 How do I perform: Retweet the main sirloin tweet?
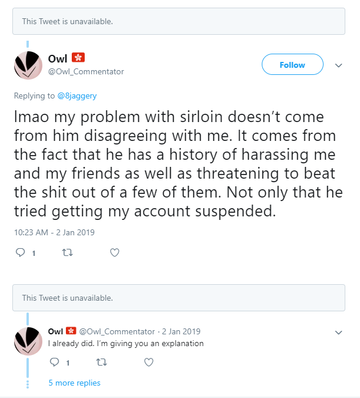point(67,252)
